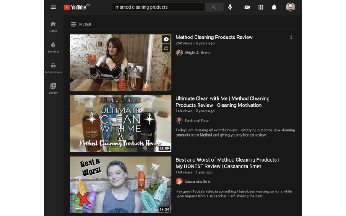Screen dimensions: 346x216
Task: Add first video to queue
Action: [x=166, y=48]
